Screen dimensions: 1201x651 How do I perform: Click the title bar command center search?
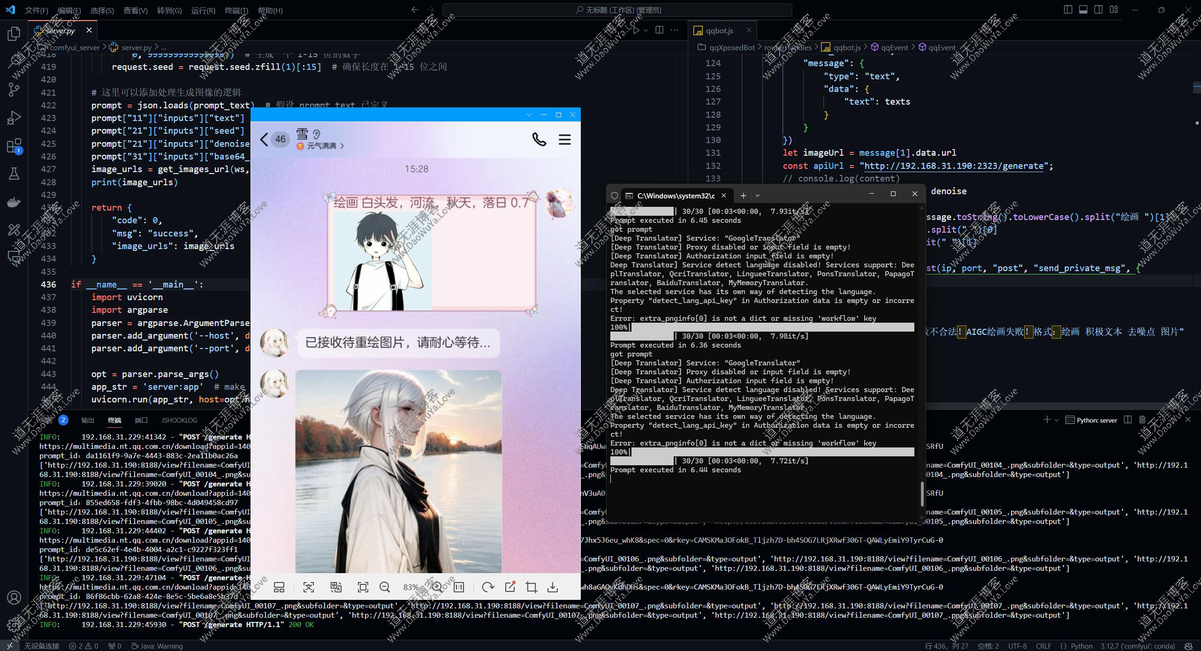click(617, 10)
